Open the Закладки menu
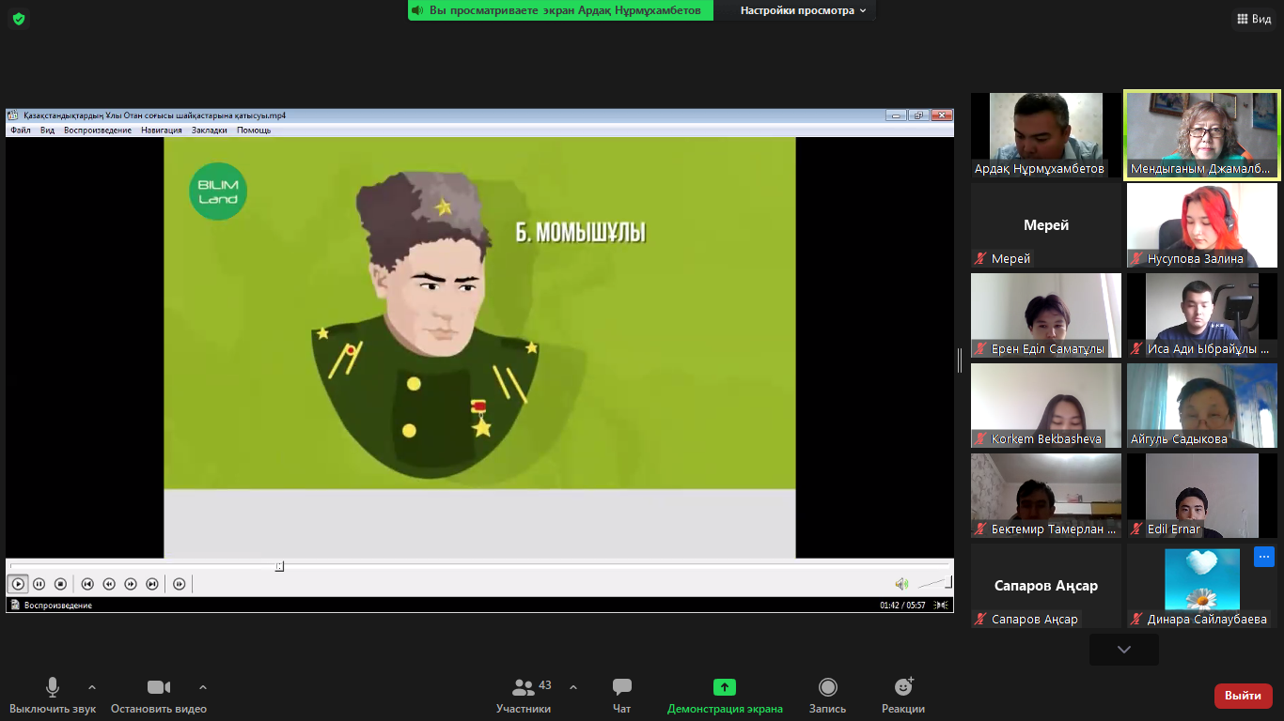The height and width of the screenshot is (721, 1284). pos(210,130)
